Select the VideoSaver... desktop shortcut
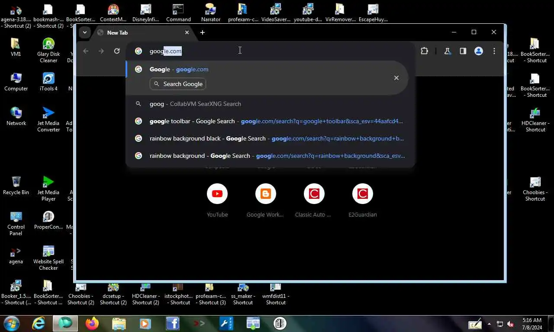The width and height of the screenshot is (554, 332). coord(276,13)
